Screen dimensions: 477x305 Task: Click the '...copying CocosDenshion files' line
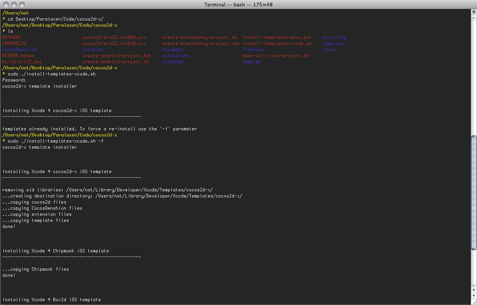pos(42,208)
